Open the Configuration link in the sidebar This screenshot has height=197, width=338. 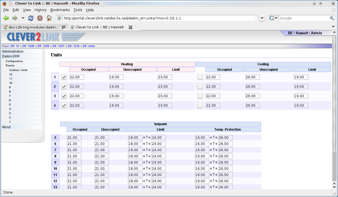tap(14, 61)
